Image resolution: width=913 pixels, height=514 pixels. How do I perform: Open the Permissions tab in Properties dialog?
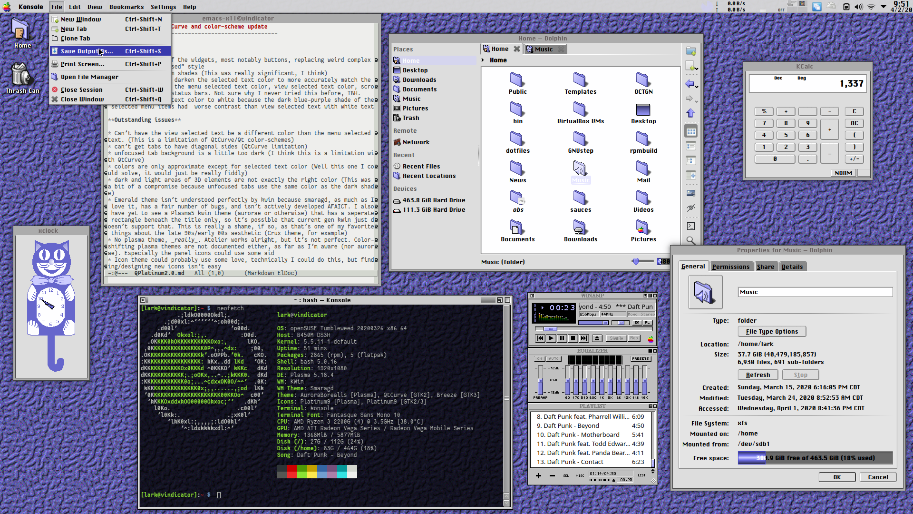point(730,267)
